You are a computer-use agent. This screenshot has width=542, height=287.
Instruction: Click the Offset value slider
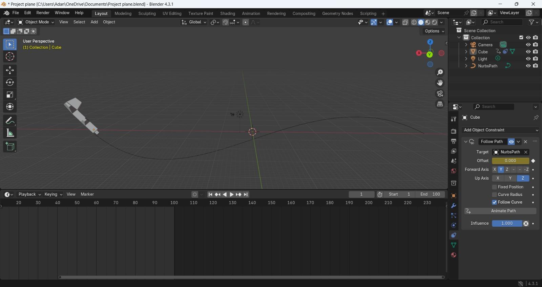510,161
